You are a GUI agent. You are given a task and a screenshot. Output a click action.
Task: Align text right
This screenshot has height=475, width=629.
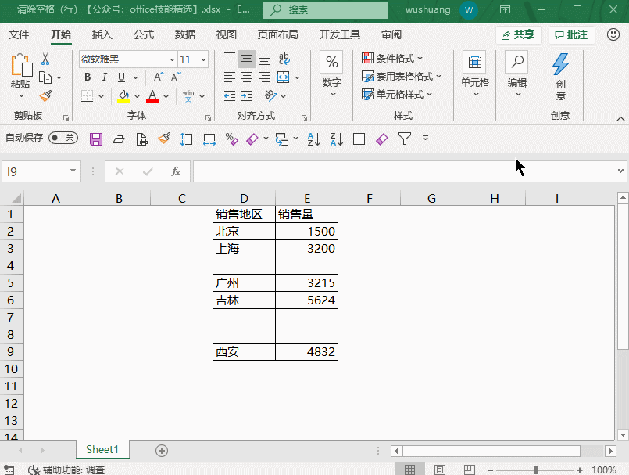(x=264, y=77)
